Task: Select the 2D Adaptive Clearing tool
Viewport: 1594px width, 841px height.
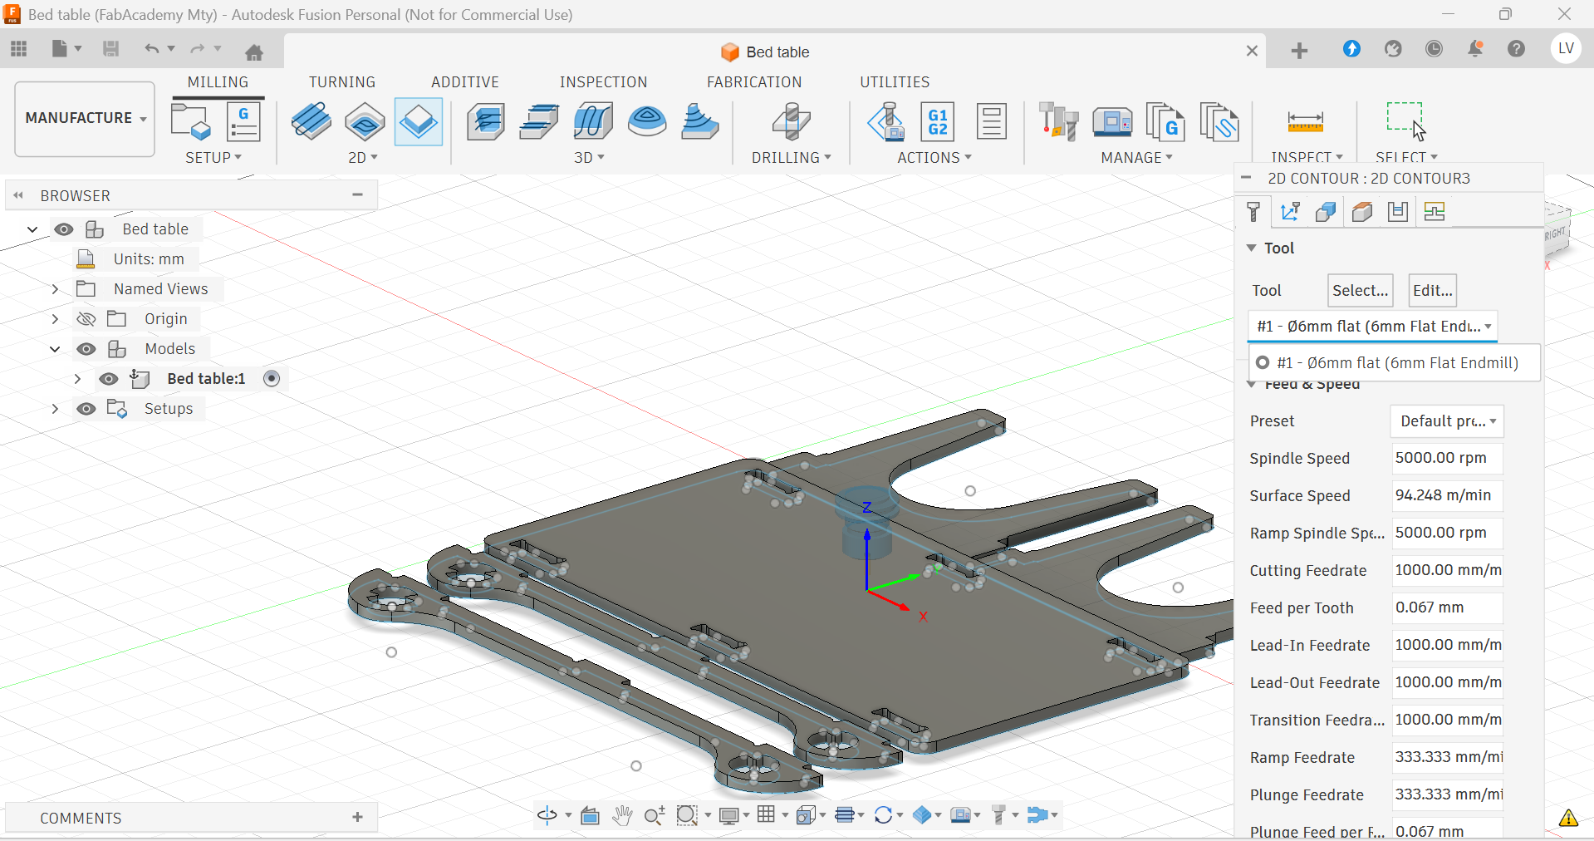Action: (311, 121)
